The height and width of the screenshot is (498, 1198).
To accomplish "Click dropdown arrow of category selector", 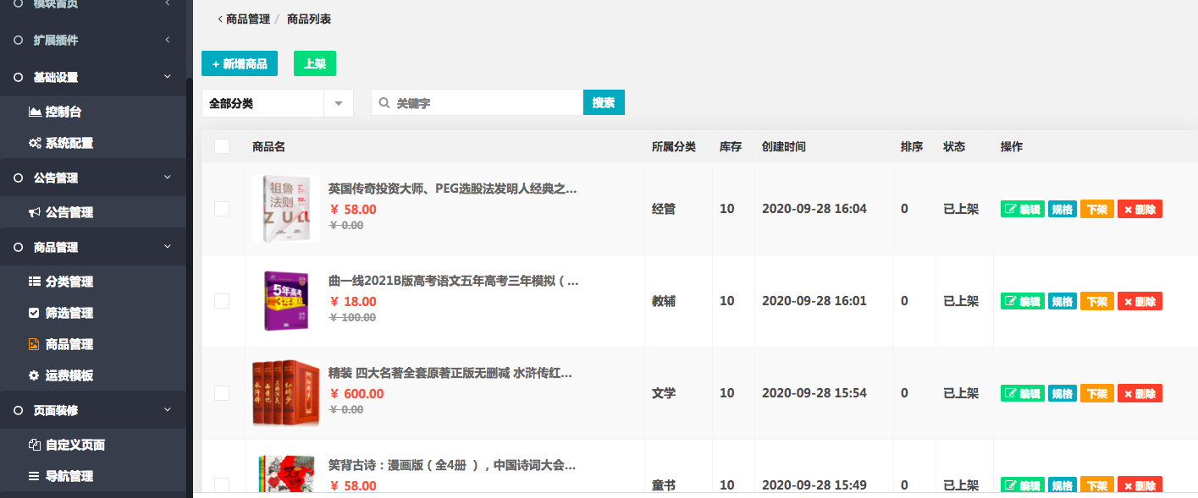I will coord(339,103).
